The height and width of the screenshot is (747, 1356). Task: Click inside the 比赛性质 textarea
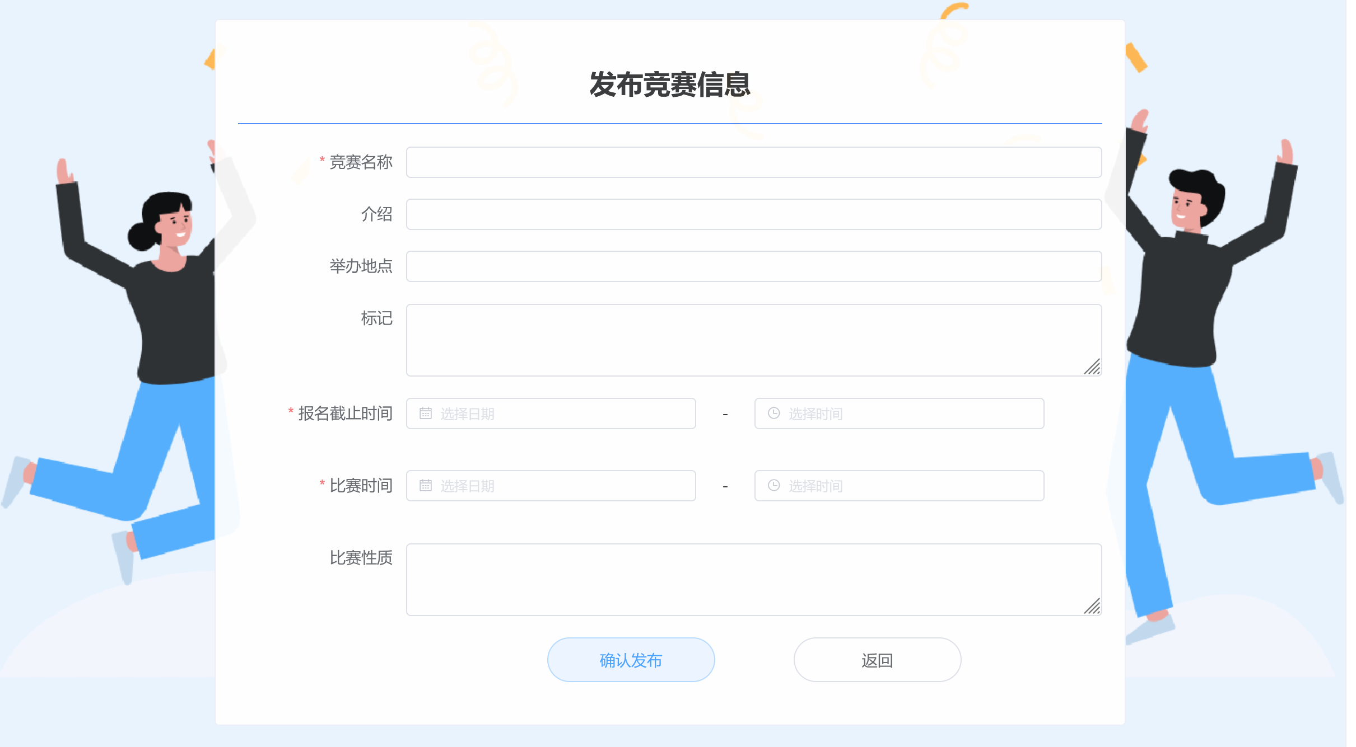point(754,580)
